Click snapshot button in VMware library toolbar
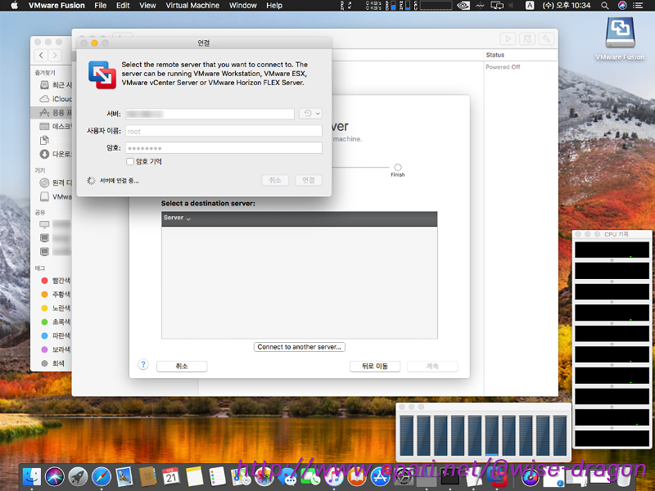Image resolution: width=655 pixels, height=491 pixels. (527, 38)
